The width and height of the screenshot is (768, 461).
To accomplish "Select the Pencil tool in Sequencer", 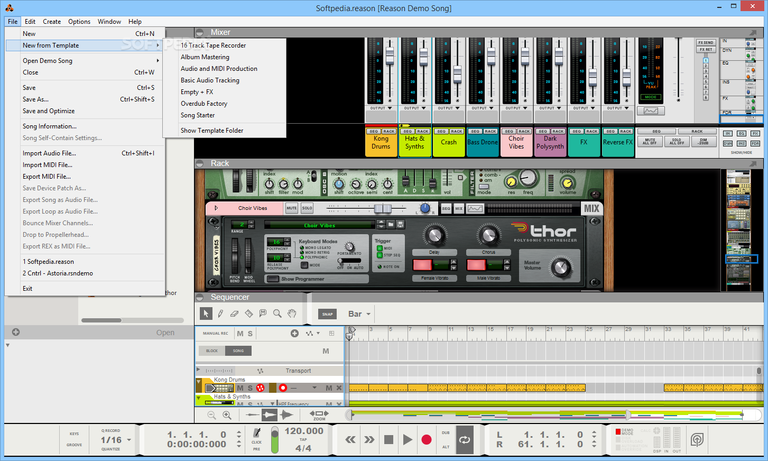I will pyautogui.click(x=220, y=314).
